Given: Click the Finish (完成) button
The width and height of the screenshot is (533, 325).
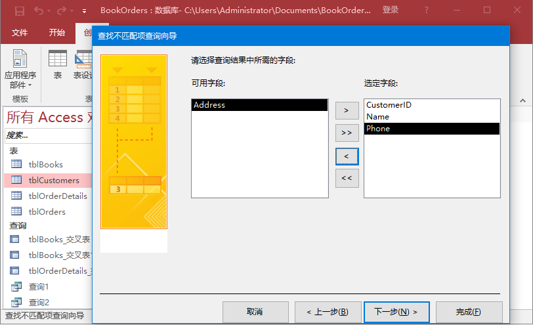Looking at the screenshot, I should pos(469,312).
